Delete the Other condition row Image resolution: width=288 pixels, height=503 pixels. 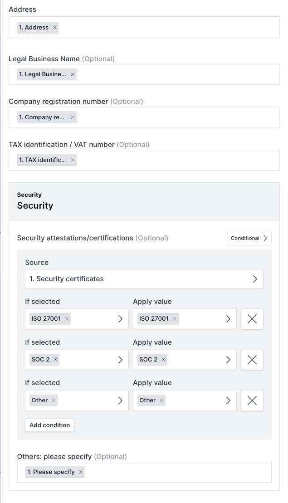[x=252, y=400]
